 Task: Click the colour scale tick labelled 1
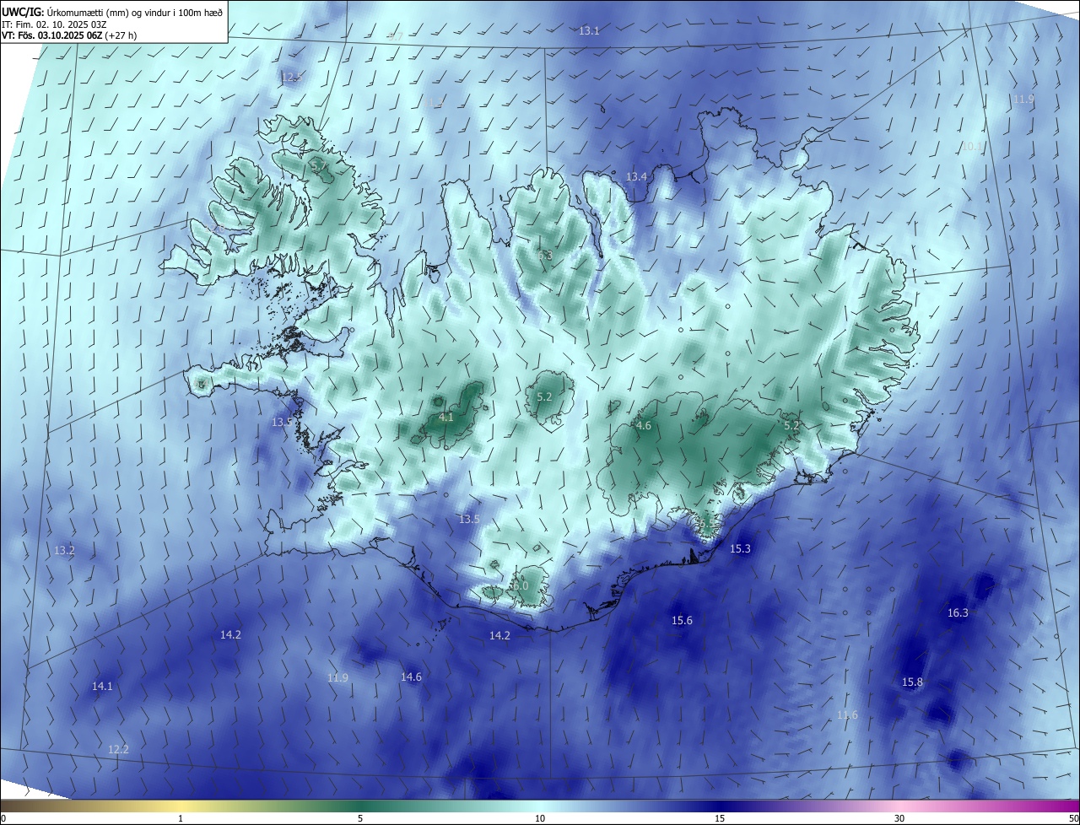181,818
